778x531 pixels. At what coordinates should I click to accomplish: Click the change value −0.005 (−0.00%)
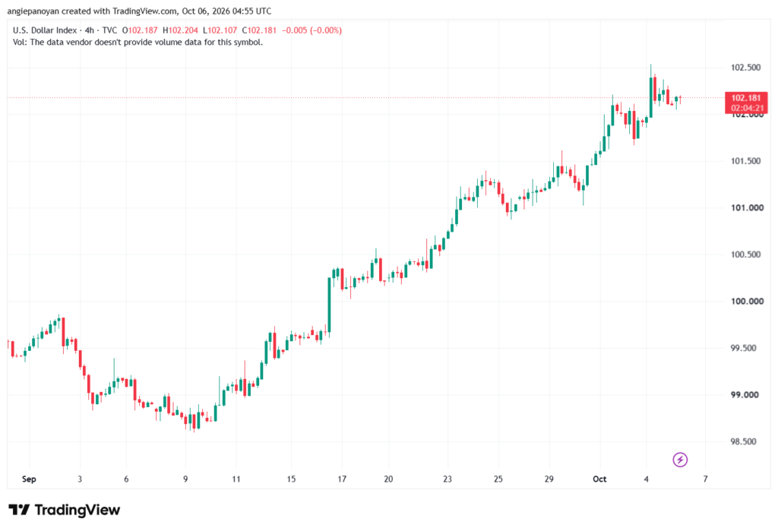pos(312,30)
